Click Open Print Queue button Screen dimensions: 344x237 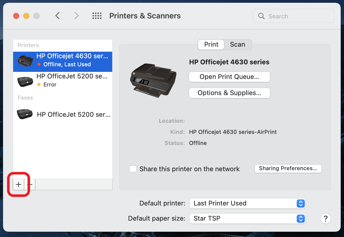(229, 77)
